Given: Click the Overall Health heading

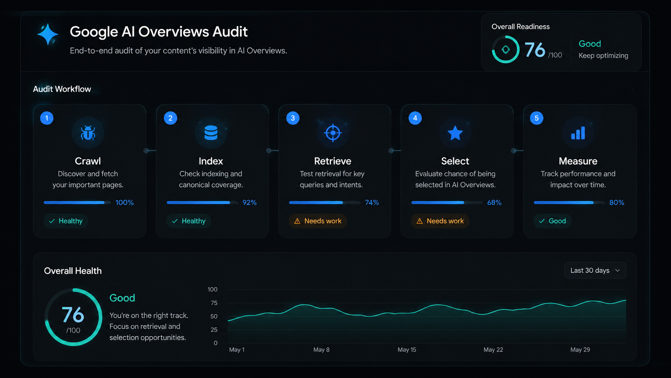Looking at the screenshot, I should 73,271.
